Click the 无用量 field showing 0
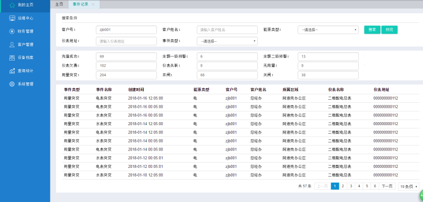This screenshot has height=202, width=423. pos(328,66)
